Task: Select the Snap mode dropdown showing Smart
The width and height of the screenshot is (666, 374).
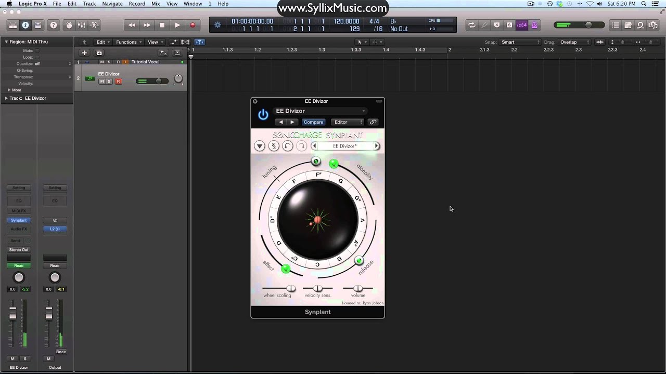Action: pos(520,42)
